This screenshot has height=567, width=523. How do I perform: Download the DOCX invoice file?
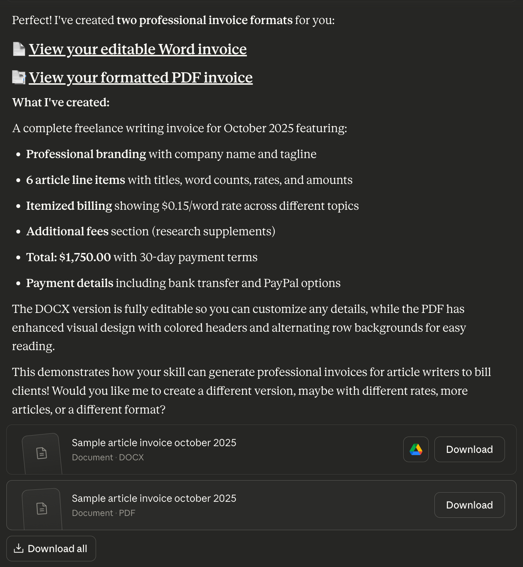(x=469, y=449)
